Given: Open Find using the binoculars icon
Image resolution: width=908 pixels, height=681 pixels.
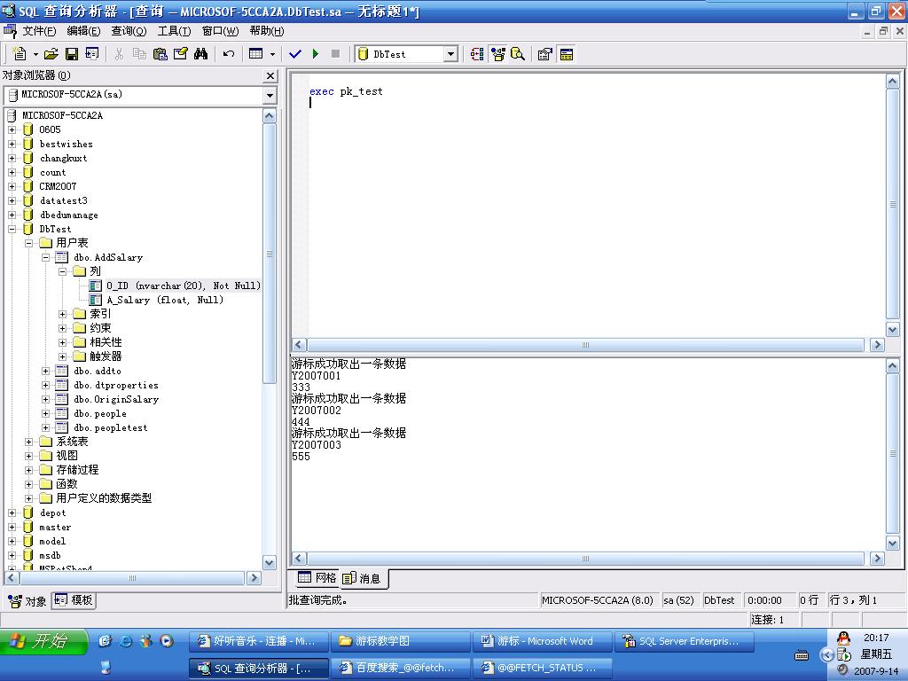Looking at the screenshot, I should coord(201,54).
